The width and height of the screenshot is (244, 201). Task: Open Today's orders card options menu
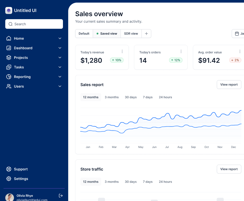coord(181,51)
